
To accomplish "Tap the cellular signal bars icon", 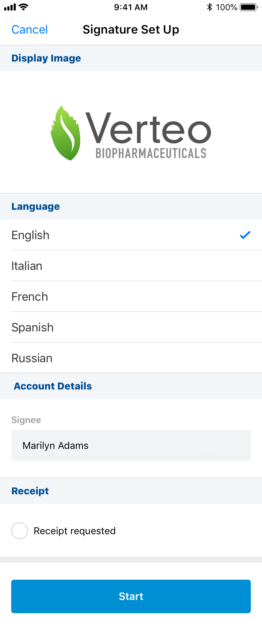I will click(10, 7).
